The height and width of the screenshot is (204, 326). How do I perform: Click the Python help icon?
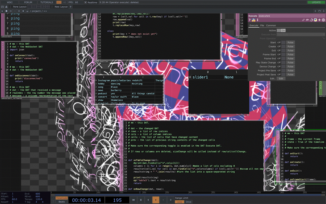pyautogui.click(x=254, y=20)
